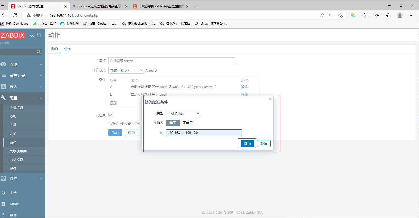Screen dimensions: 419x218
Task: Switch to the 操作 form tab
Action: pyautogui.click(x=67, y=49)
